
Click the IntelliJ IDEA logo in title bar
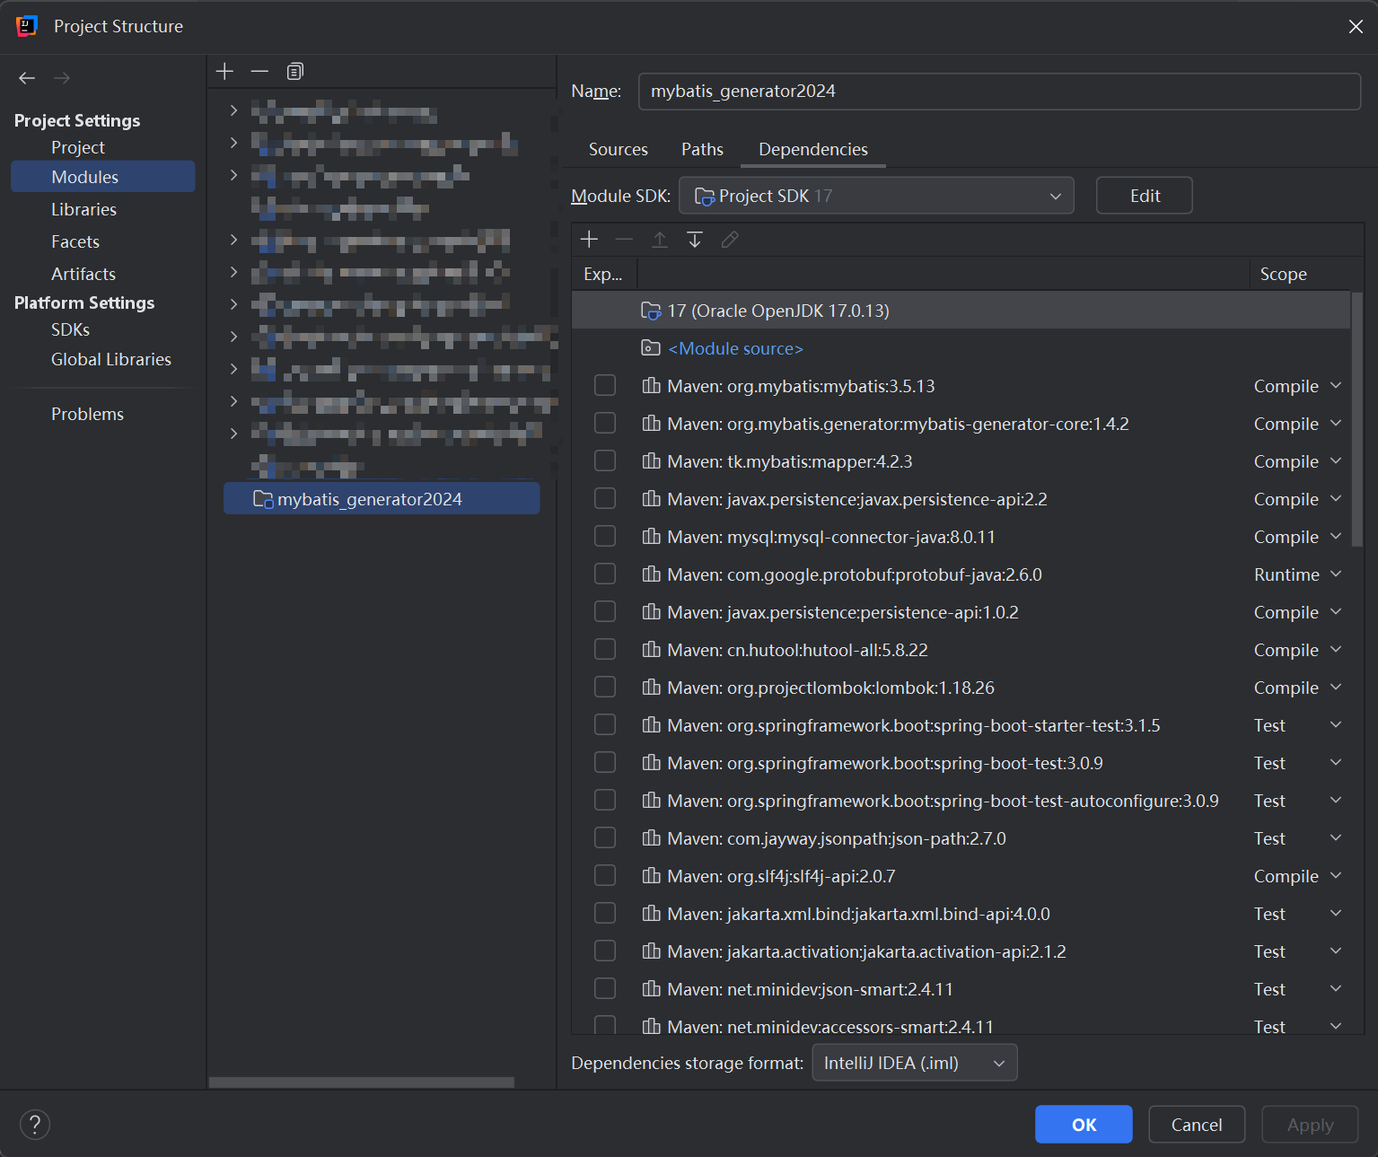coord(27,26)
